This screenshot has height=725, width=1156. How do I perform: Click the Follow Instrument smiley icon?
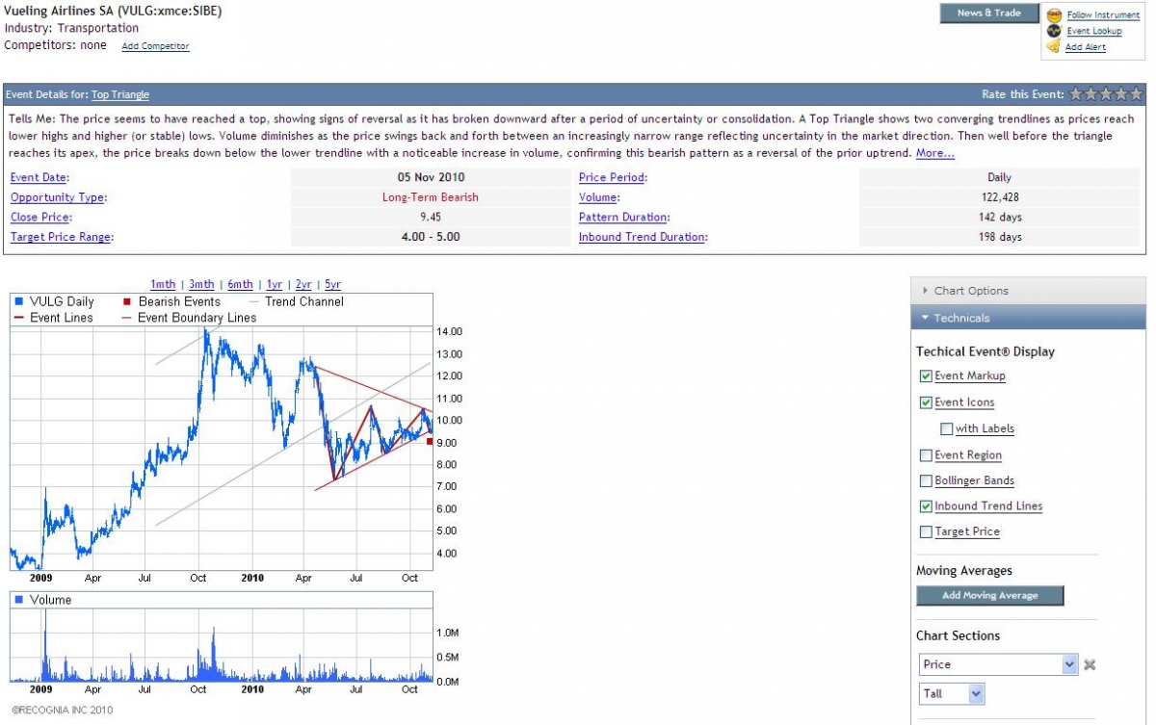(x=1054, y=15)
